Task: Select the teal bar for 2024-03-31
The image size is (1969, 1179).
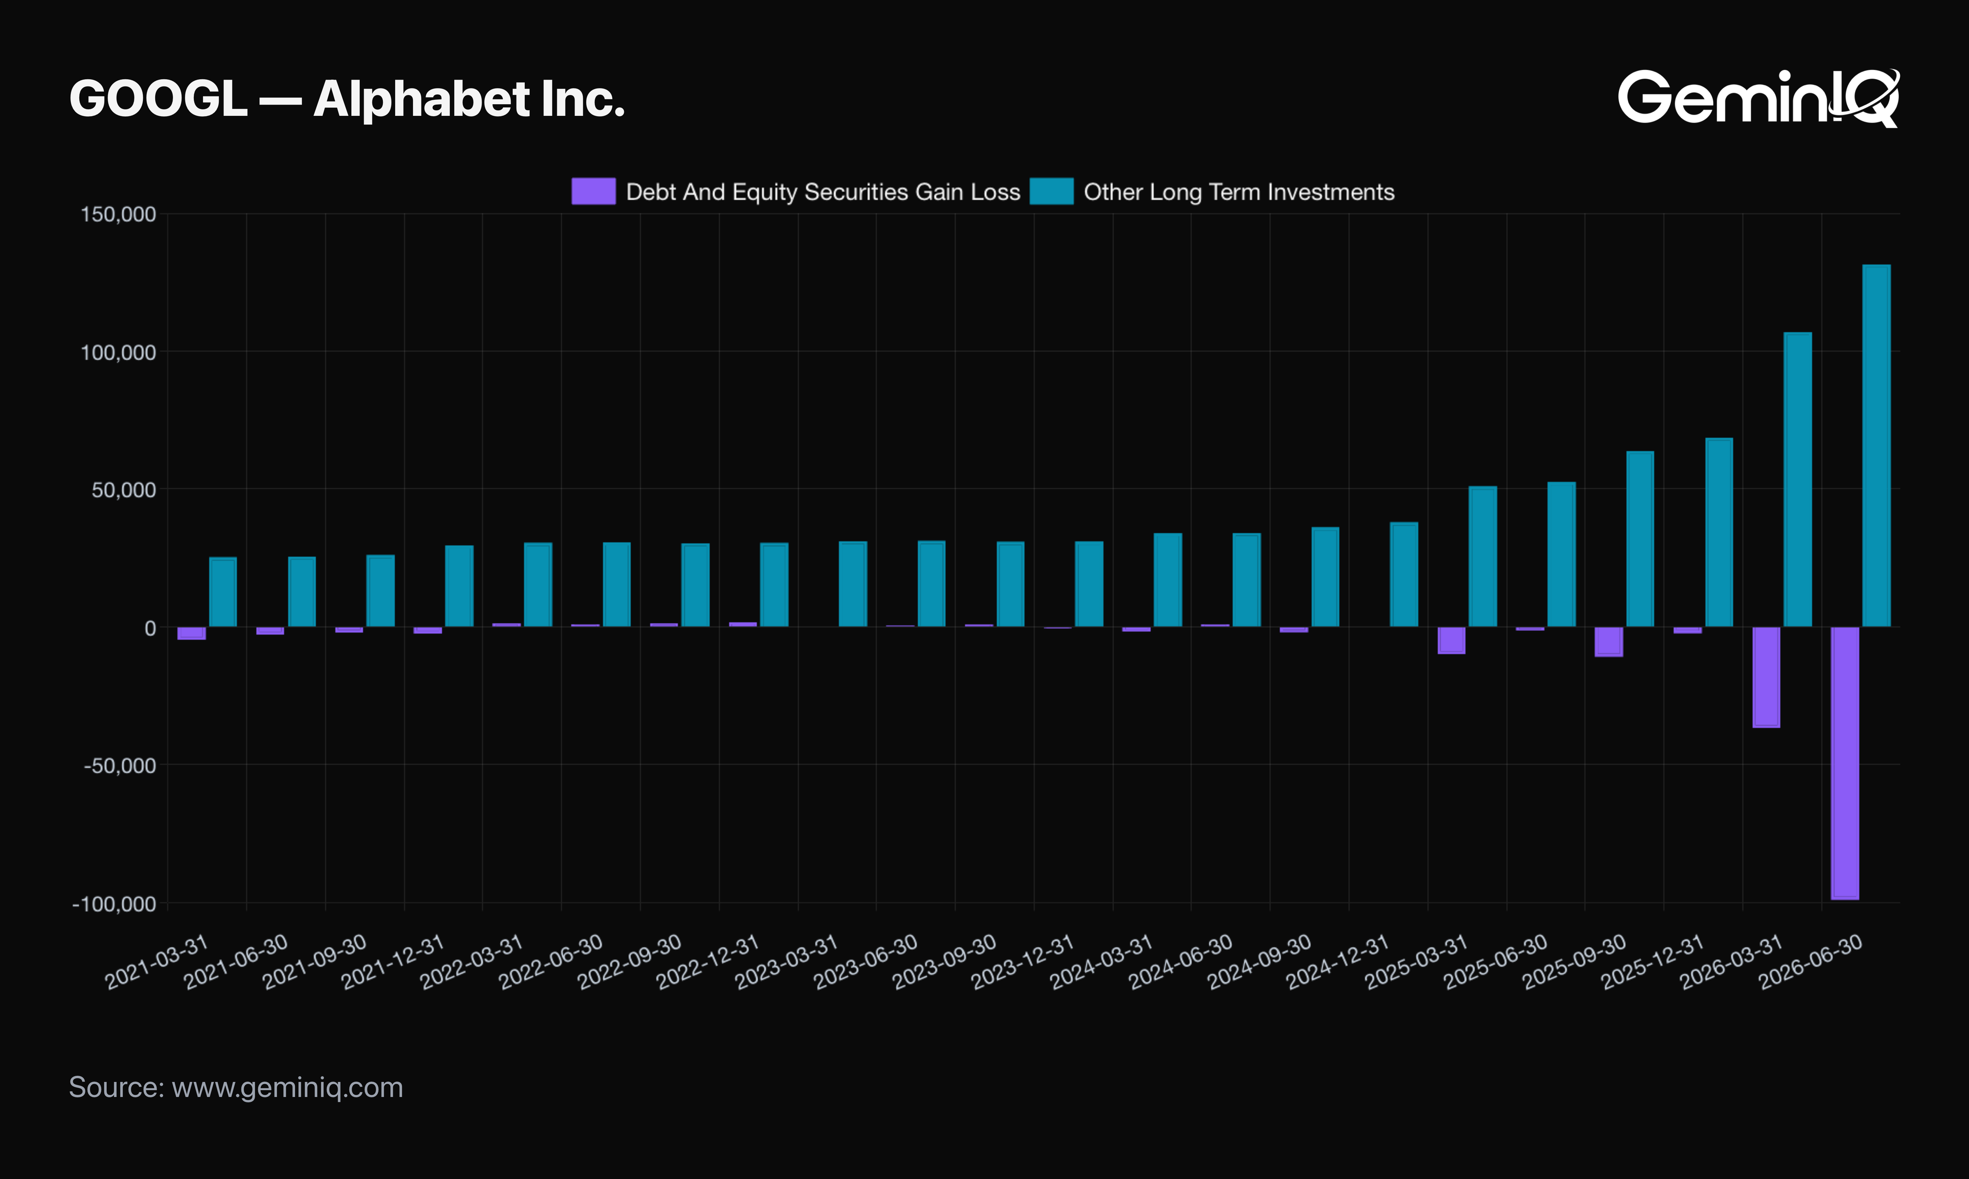Action: click(x=1168, y=580)
